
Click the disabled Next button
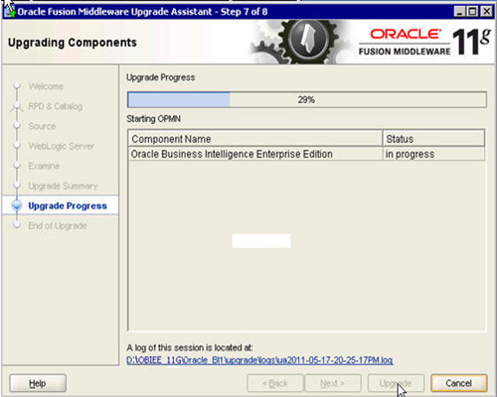point(333,383)
